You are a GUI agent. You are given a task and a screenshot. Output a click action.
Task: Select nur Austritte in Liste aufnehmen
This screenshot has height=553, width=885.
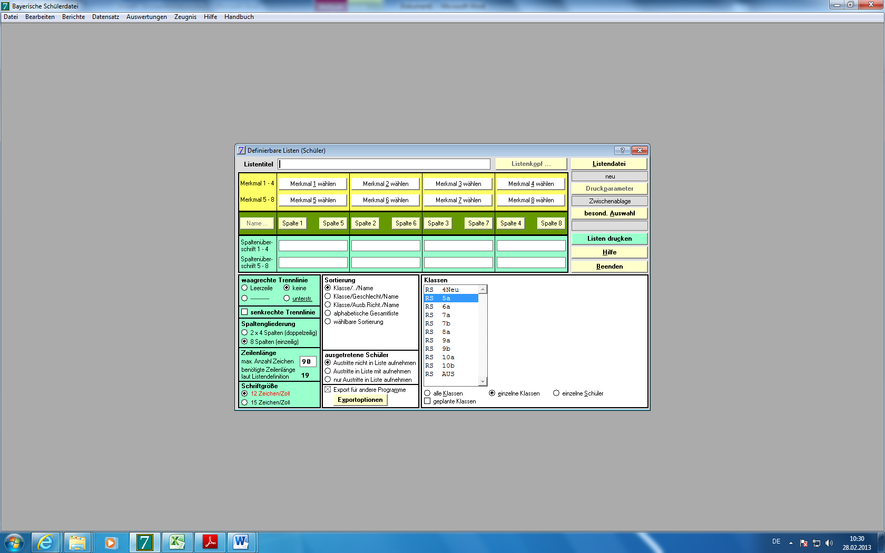[328, 380]
